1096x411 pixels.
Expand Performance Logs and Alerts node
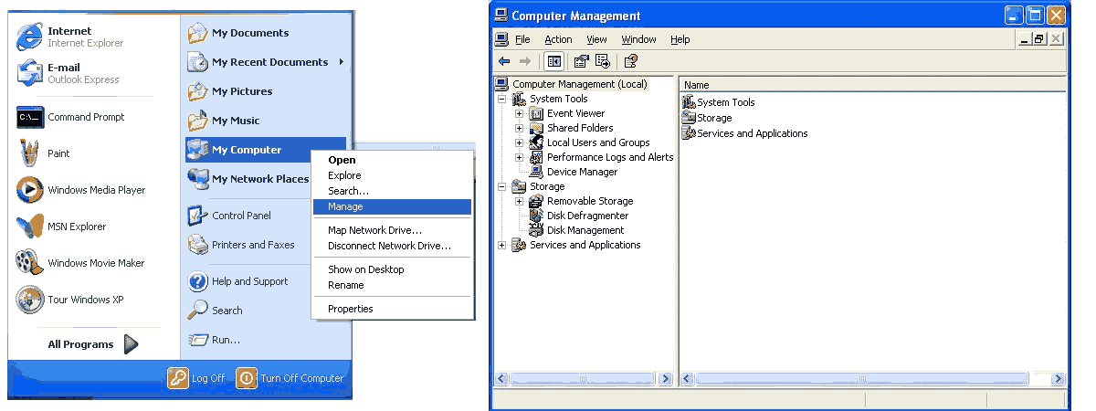point(519,157)
